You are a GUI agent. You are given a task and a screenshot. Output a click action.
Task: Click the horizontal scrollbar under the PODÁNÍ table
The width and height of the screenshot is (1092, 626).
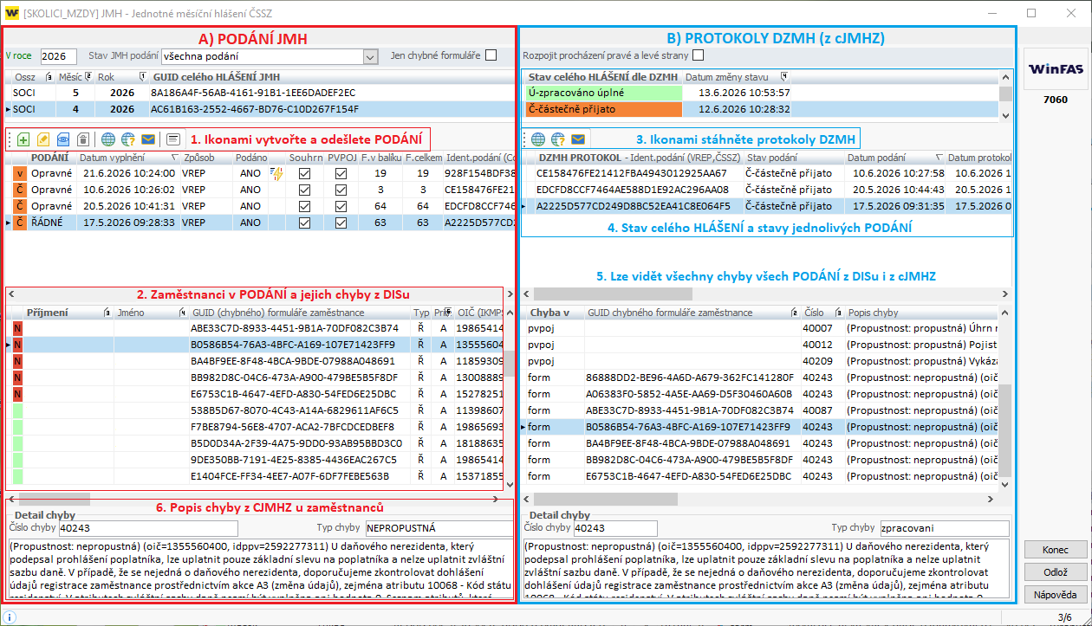[260, 295]
